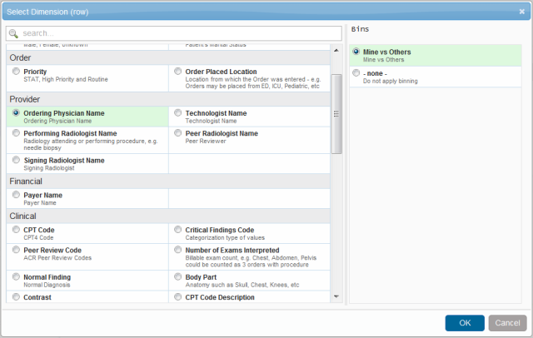Click the scrollbar down arrow
Screen dimensions: 533x338
pyautogui.click(x=336, y=296)
